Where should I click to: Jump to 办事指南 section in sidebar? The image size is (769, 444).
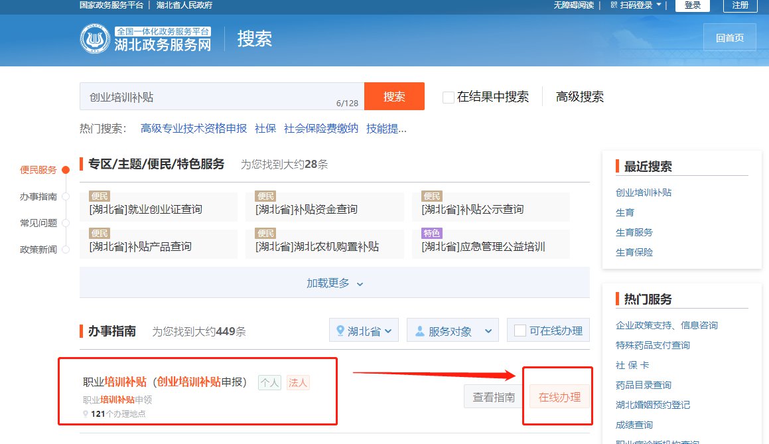(x=38, y=196)
